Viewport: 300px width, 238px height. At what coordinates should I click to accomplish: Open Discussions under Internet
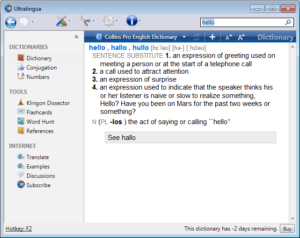point(41,176)
